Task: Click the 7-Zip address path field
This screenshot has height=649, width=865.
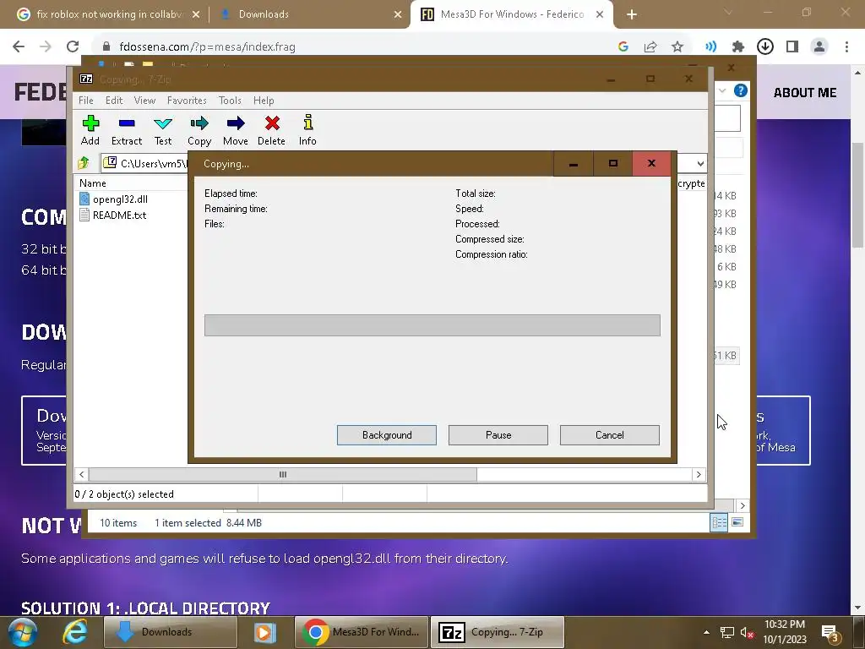Action: pyautogui.click(x=146, y=163)
